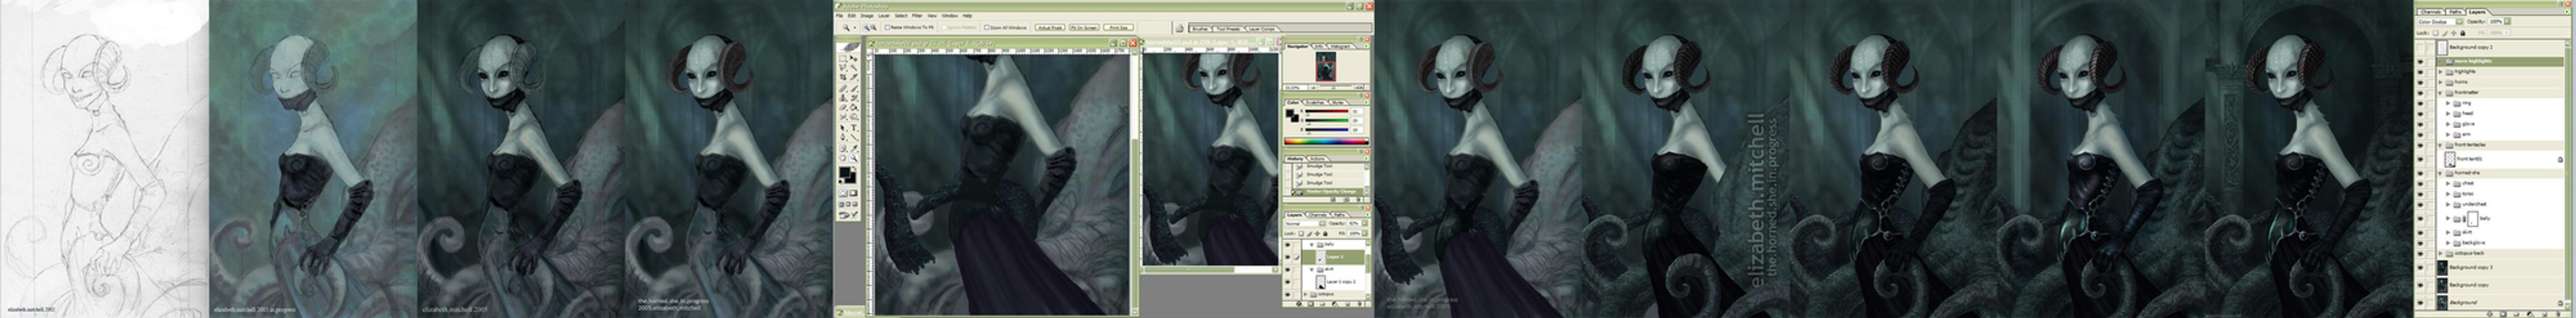Select the Clone Stamp tool
This screenshot has height=318, width=2576.
click(x=843, y=97)
